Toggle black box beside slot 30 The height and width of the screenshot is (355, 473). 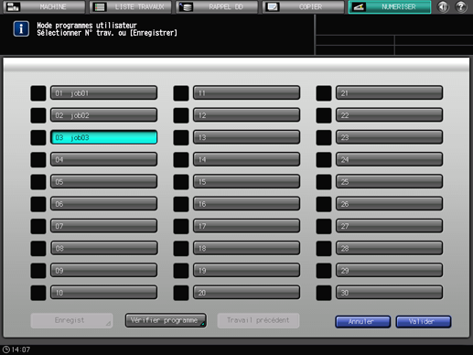point(324,293)
